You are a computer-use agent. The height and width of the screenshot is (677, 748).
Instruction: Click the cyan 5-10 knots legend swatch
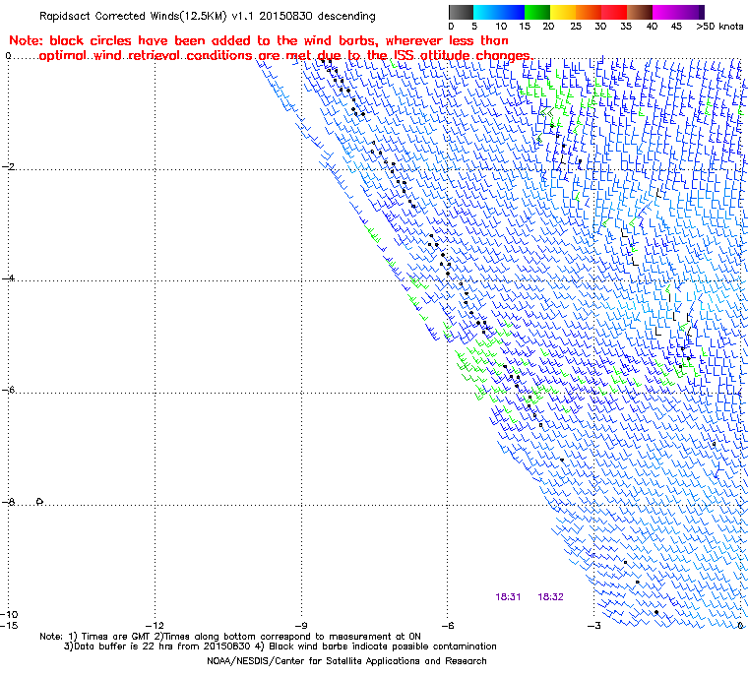click(x=486, y=12)
